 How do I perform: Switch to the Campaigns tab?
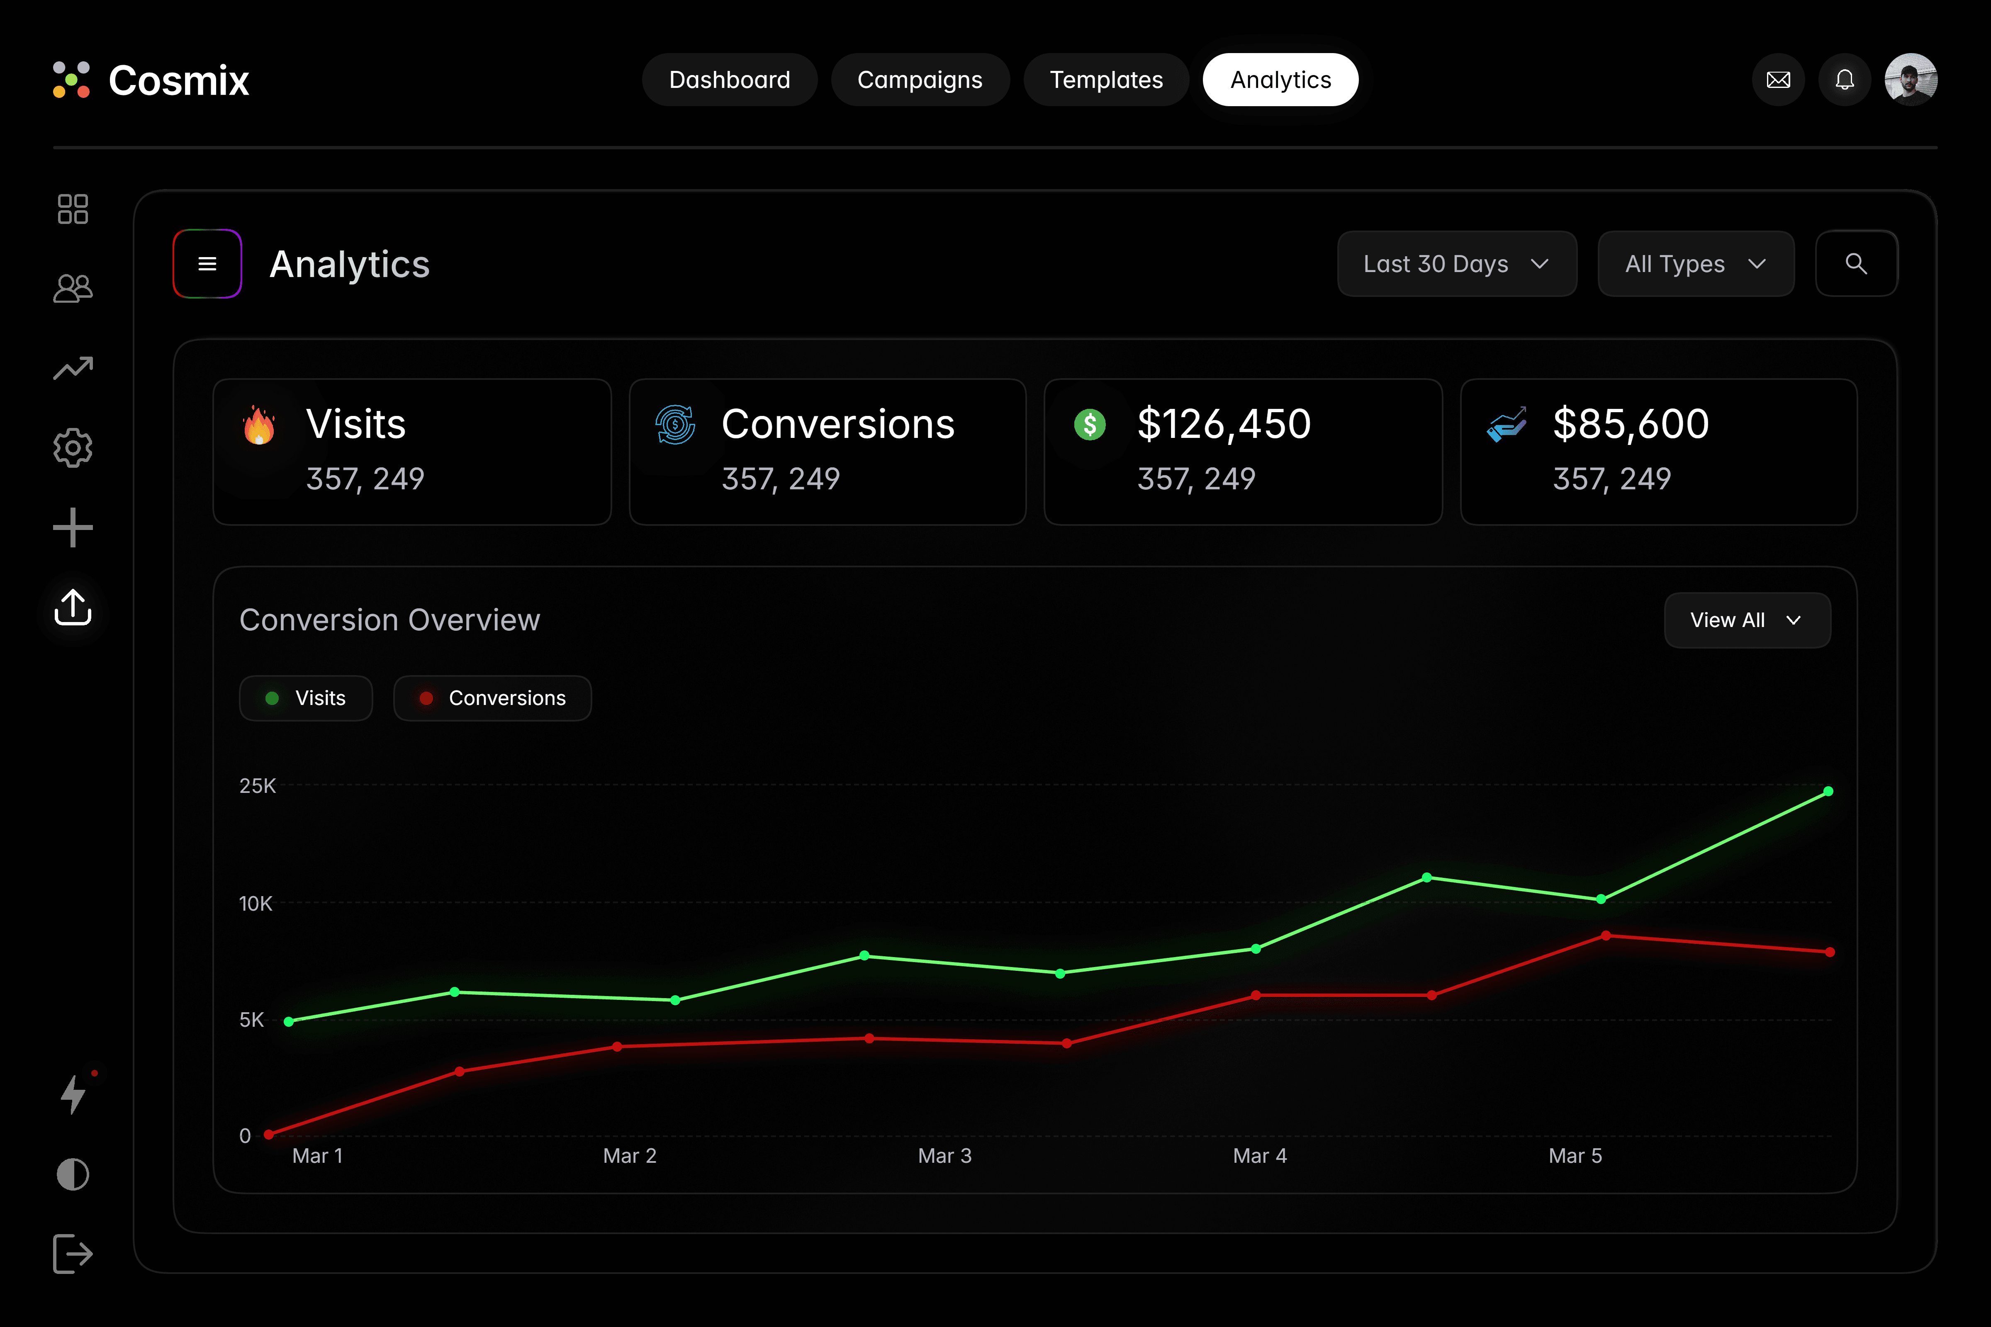pos(920,79)
